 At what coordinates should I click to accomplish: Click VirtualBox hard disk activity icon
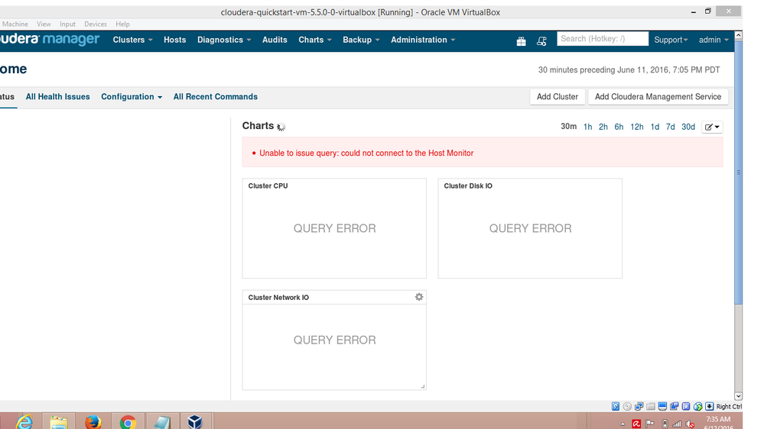[x=616, y=406]
